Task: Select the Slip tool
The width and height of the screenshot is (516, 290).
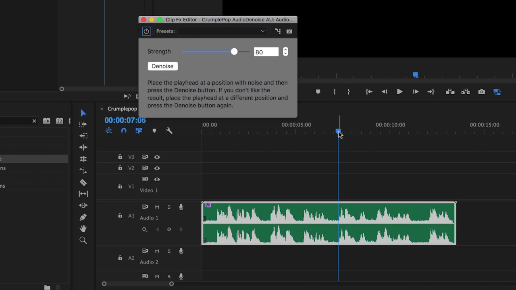Action: tap(83, 194)
